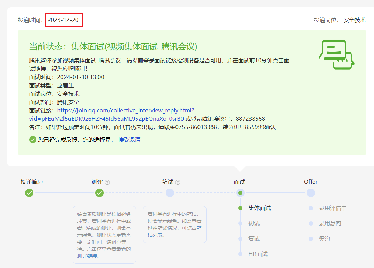Viewport: 374px width, 268px height.
Task: Click the 面试部门: 腾讯安全 line
Action: [54, 102]
